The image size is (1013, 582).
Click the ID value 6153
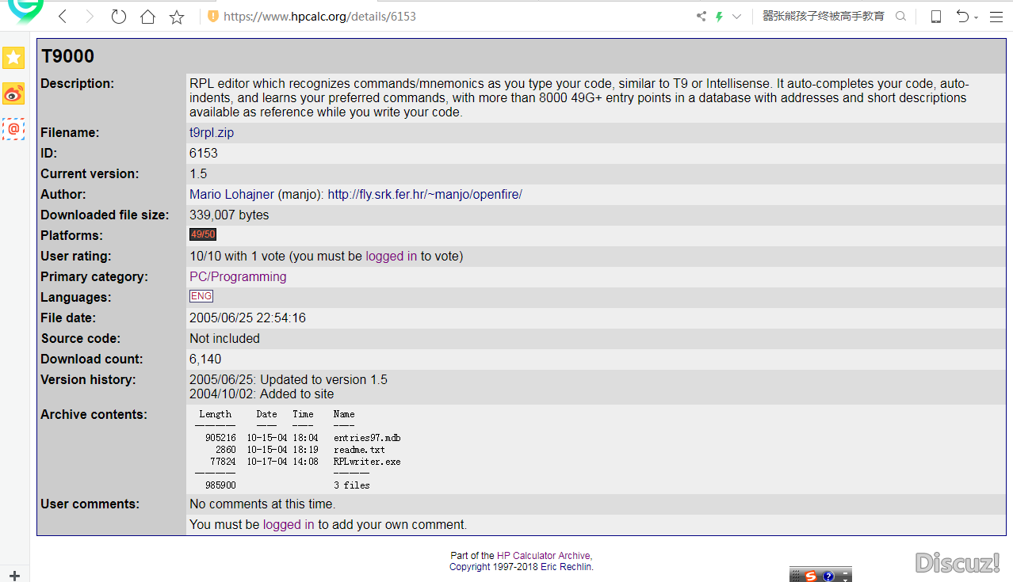click(x=204, y=154)
